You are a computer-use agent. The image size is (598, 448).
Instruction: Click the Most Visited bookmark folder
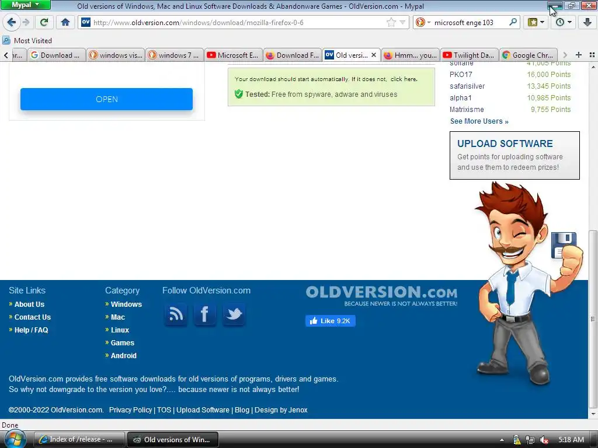(x=27, y=40)
